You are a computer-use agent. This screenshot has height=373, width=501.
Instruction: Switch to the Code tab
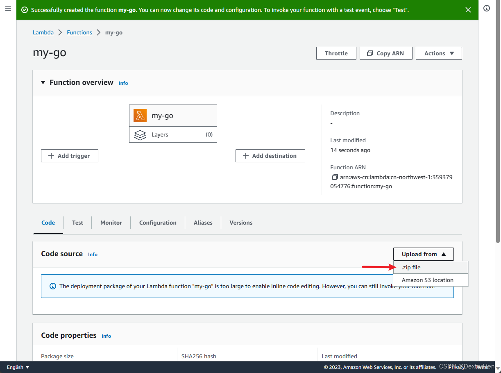pos(48,223)
